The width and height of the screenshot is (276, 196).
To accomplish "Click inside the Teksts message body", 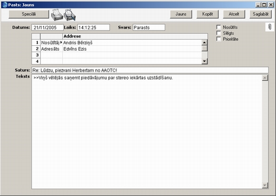I will click(147, 132).
